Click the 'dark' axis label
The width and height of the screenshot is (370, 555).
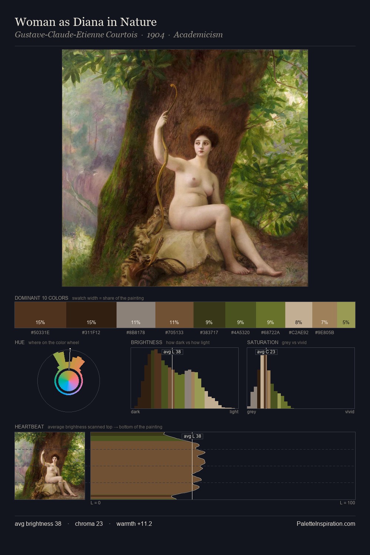(x=135, y=412)
